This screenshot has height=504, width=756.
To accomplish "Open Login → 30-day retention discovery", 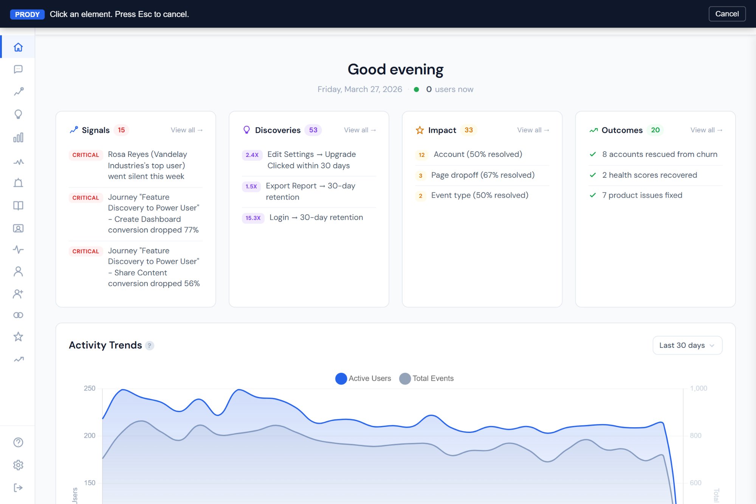I will 309,217.
